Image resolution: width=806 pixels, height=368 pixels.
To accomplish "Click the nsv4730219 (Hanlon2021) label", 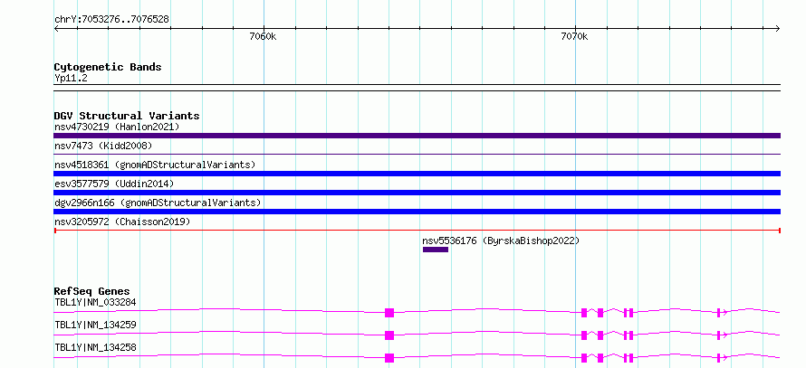I will 117,127.
